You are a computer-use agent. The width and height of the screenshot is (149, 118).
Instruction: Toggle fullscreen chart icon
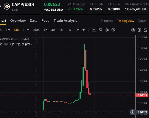pyautogui.click(x=145, y=30)
